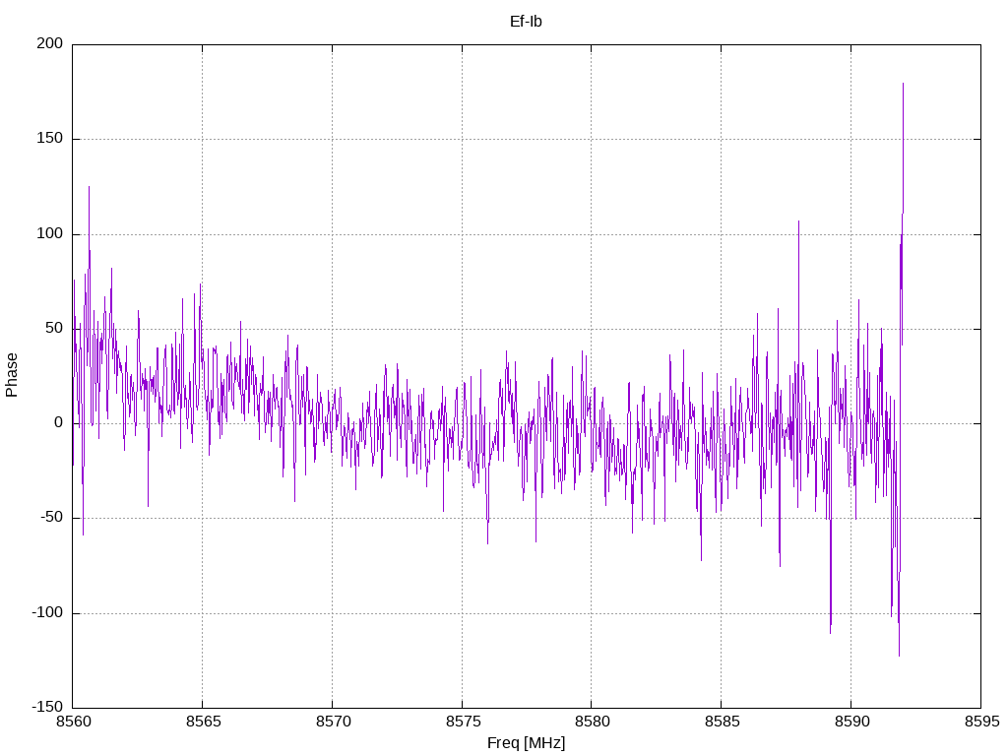Viewport: 1008px width, 756px height.
Task: Click x-axis tick label 8570
Action: tap(333, 722)
